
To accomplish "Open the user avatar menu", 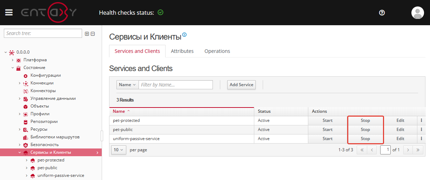I will pyautogui.click(x=417, y=13).
